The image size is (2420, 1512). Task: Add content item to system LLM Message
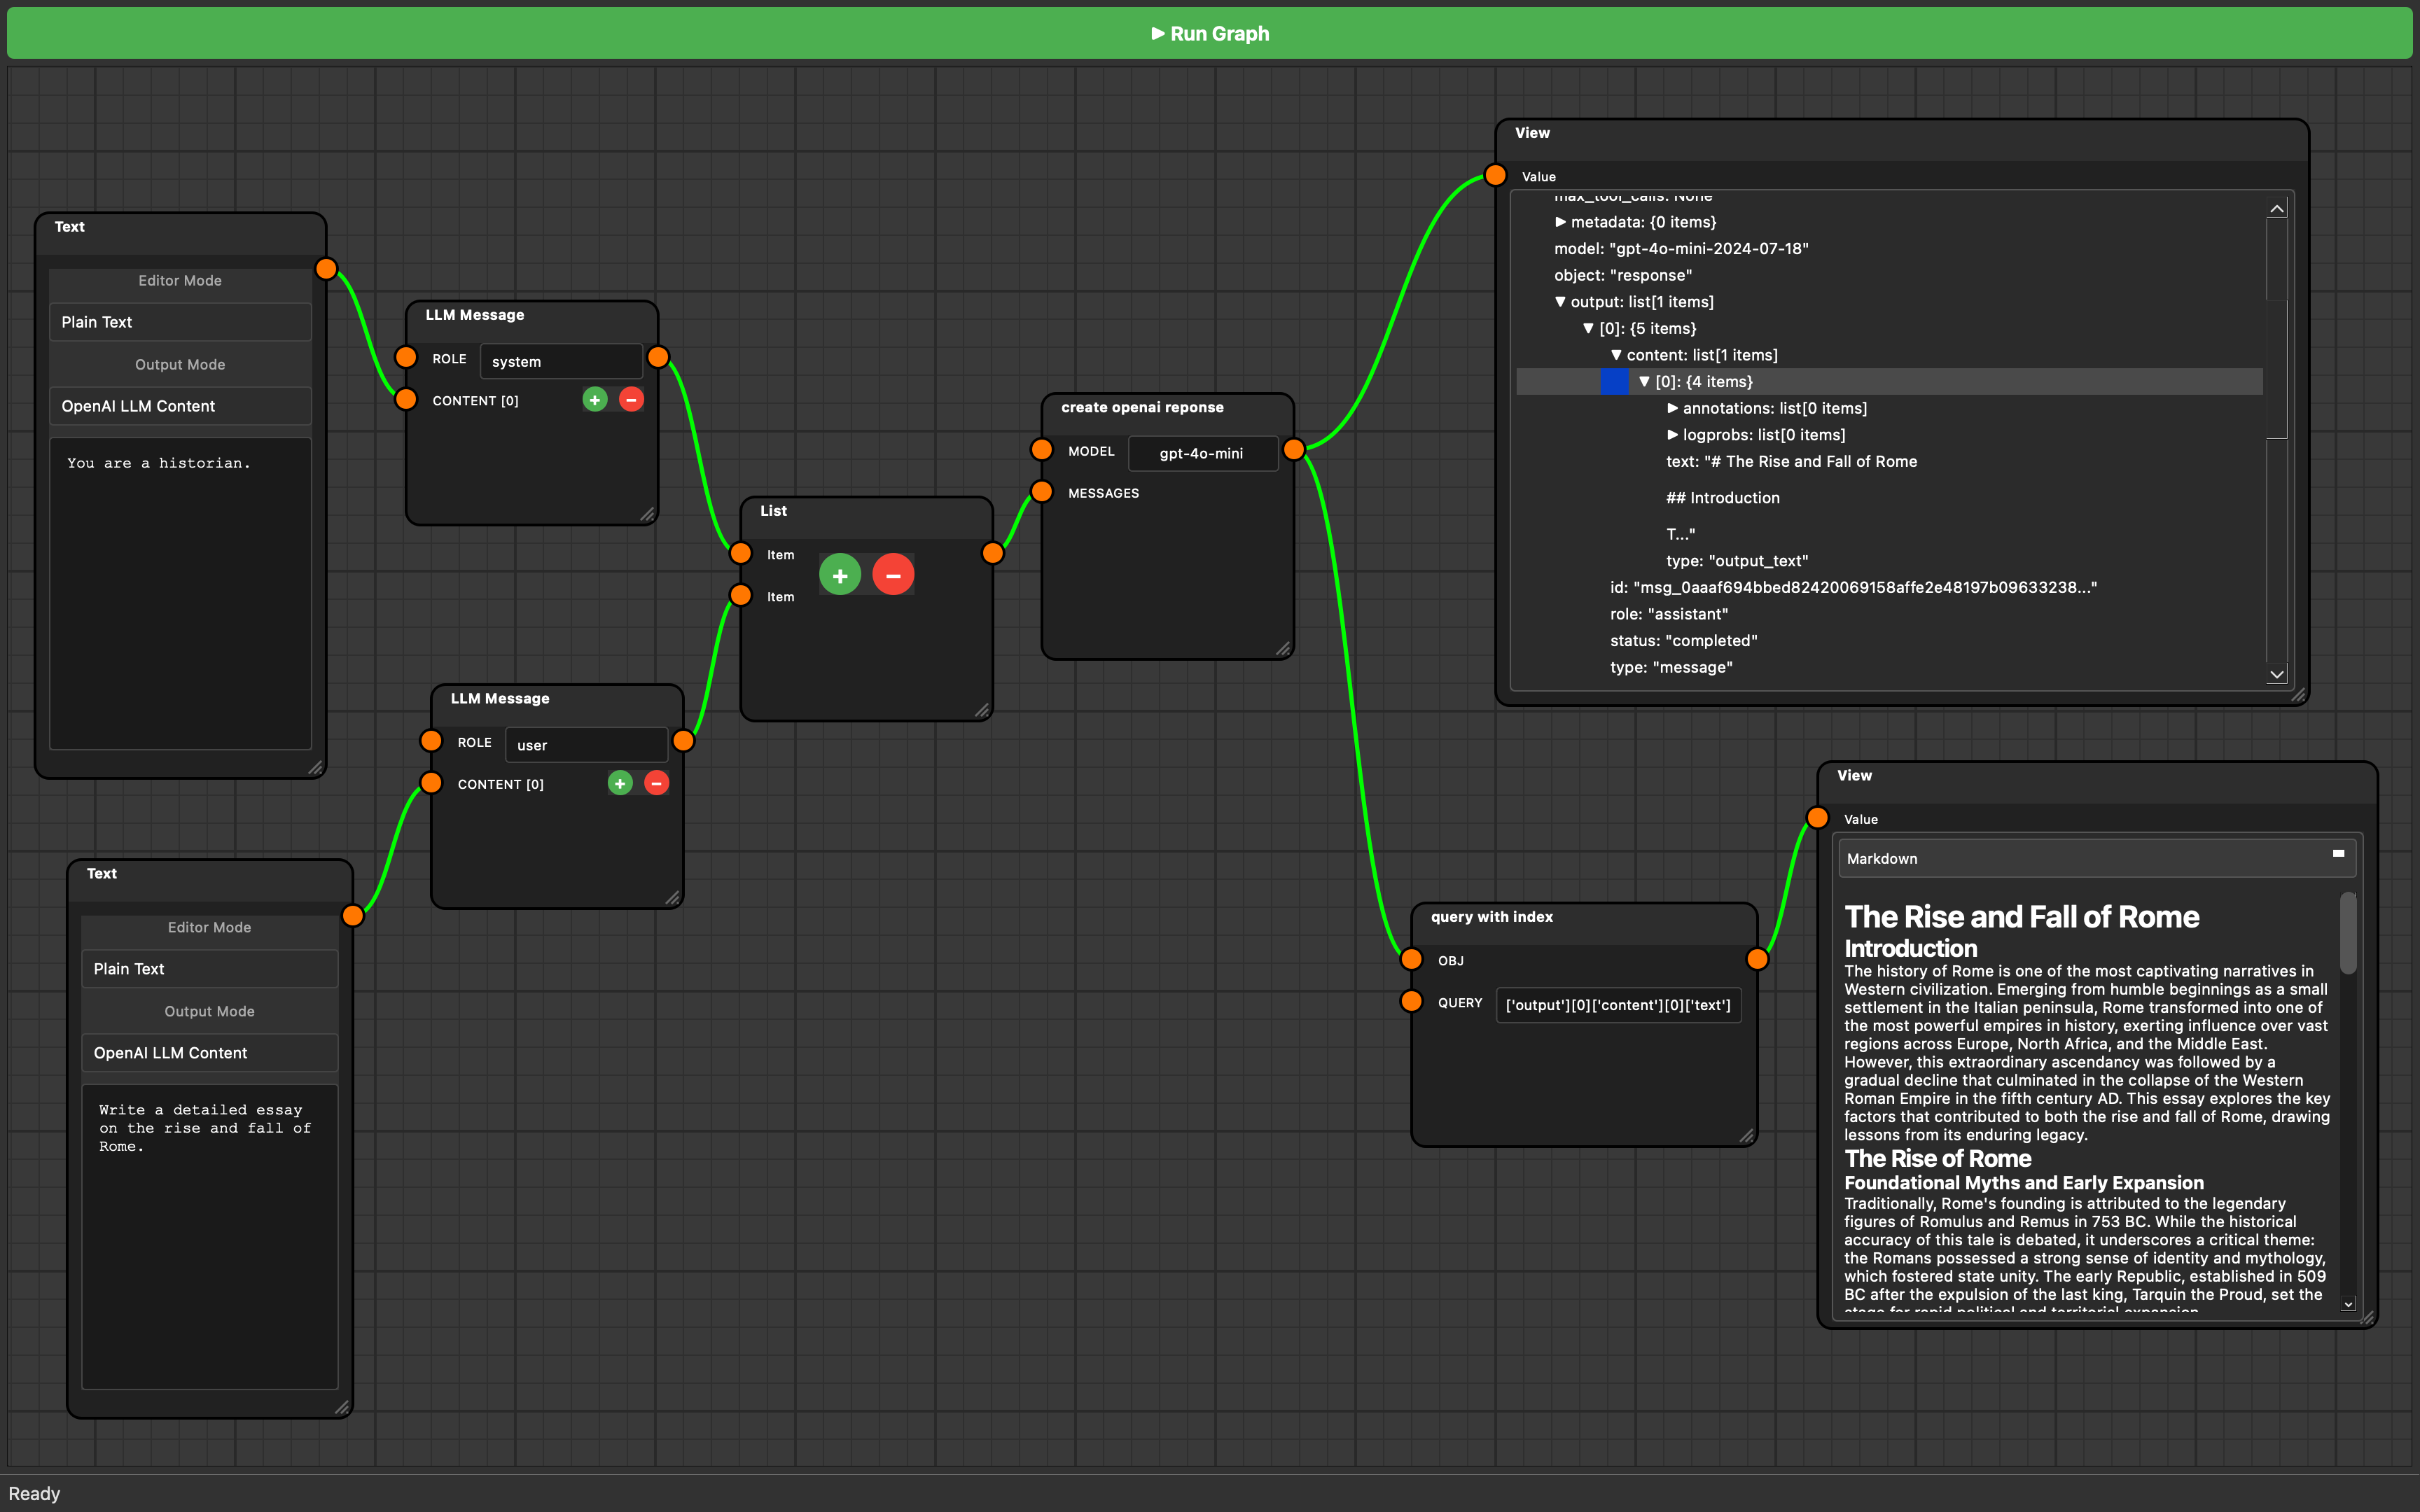(x=595, y=400)
